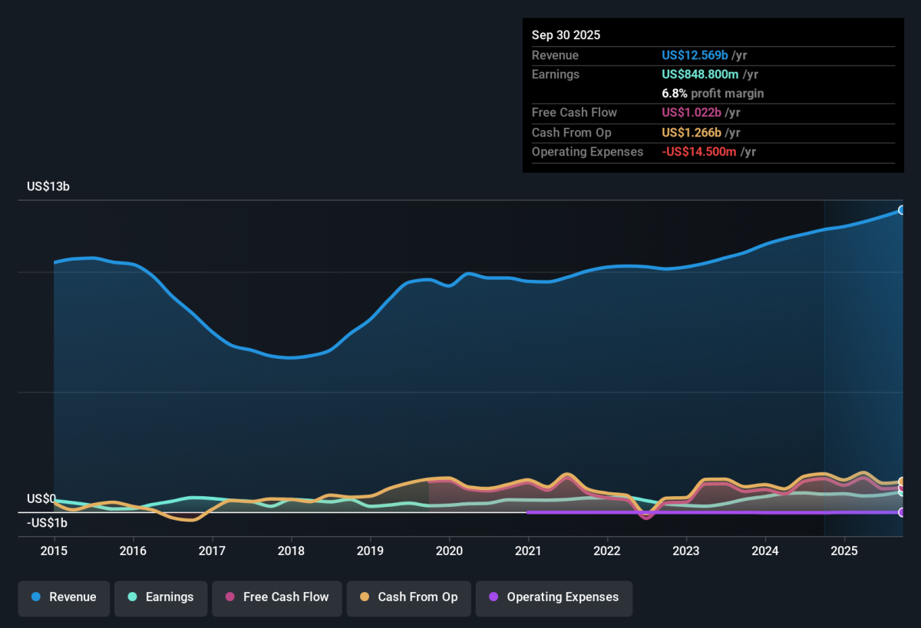Click the purple Operating Expenses legend dot
The width and height of the screenshot is (921, 628).
(494, 597)
